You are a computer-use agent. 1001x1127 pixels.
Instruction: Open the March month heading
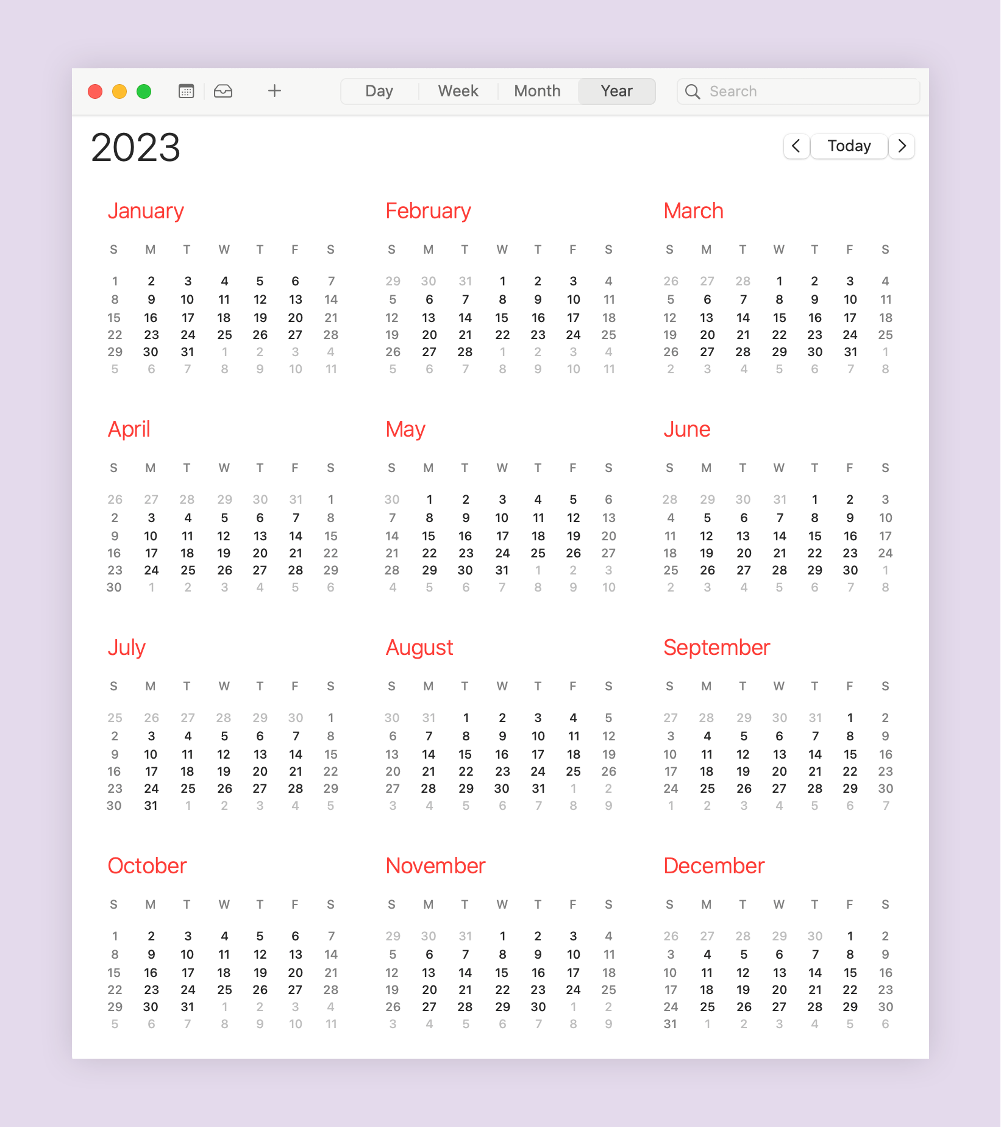[693, 211]
